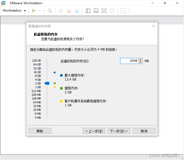Click the green legend square for 推荐内存
Screen dimensions: 184x160
[x=61, y=88]
